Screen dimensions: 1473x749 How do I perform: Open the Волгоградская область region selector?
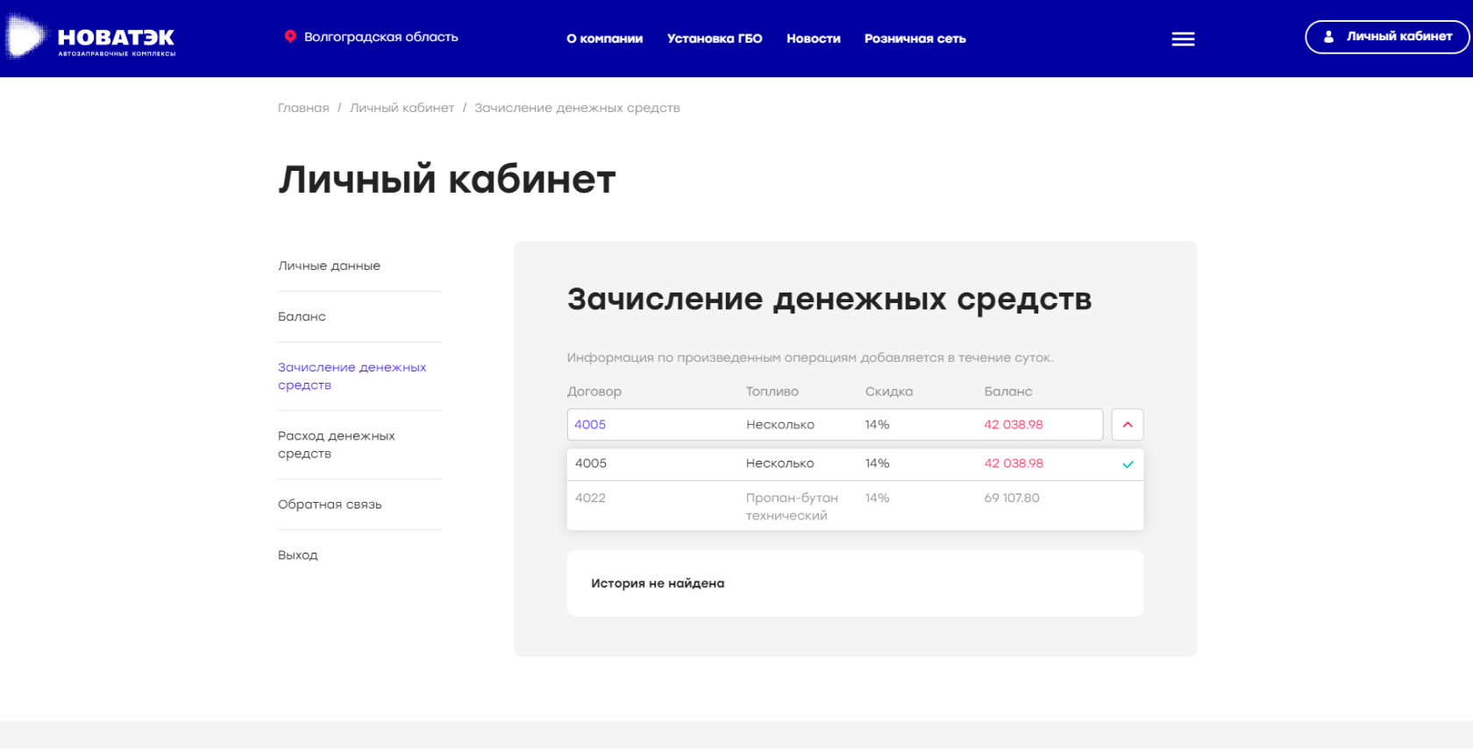381,37
